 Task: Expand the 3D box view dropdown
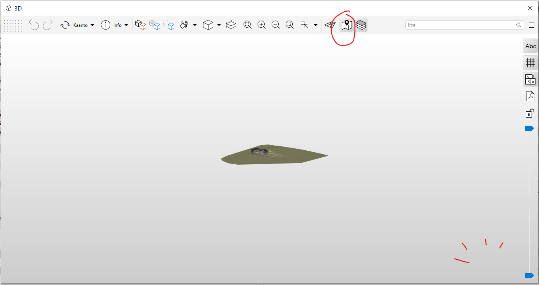219,25
